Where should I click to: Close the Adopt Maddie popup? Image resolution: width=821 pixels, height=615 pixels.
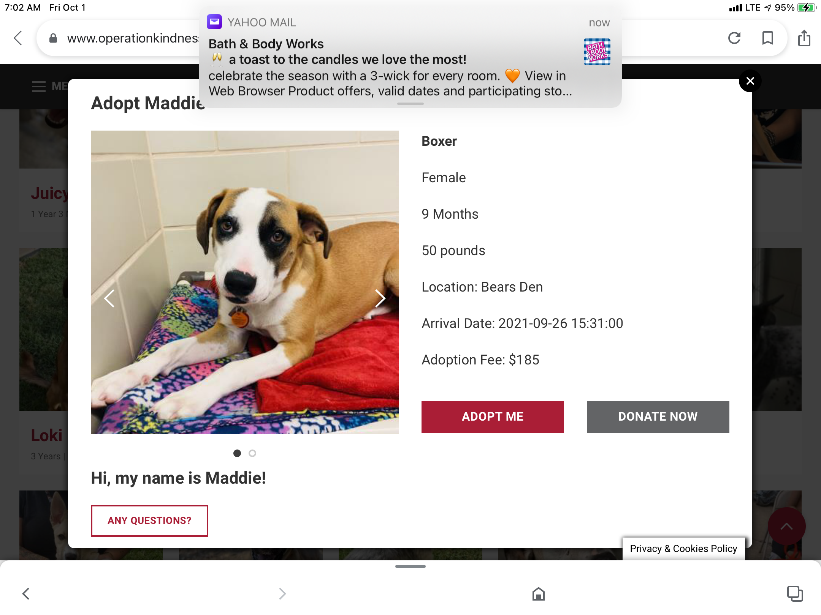[750, 81]
